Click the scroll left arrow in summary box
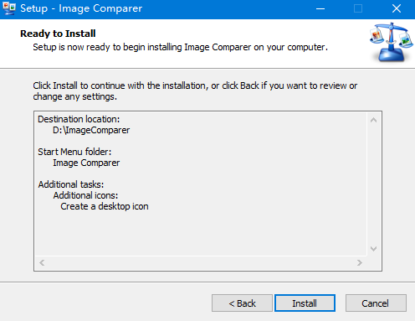Viewport: 415px width, 321px height. 42,262
